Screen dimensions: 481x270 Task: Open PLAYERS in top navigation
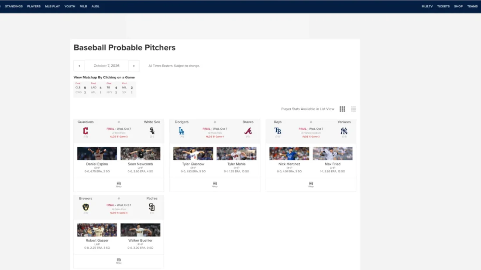tap(34, 7)
